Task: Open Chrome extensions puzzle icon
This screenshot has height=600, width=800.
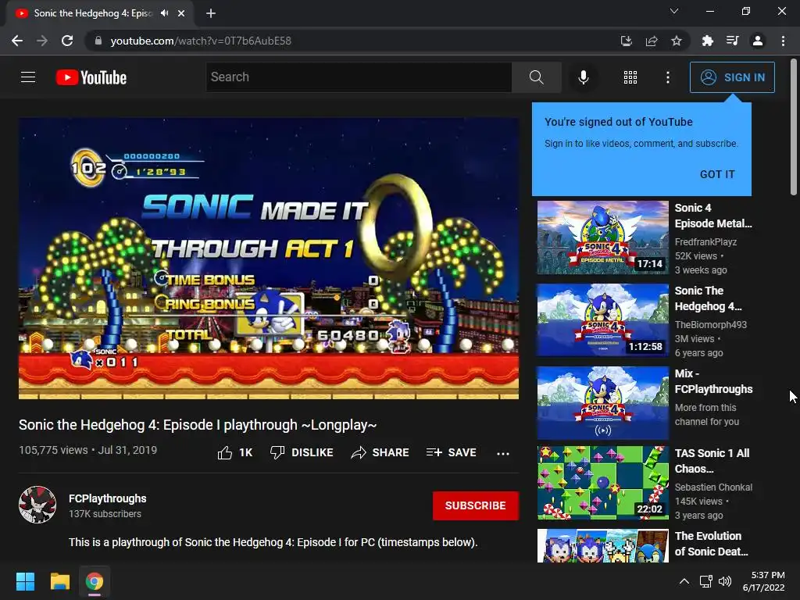Action: pyautogui.click(x=707, y=41)
